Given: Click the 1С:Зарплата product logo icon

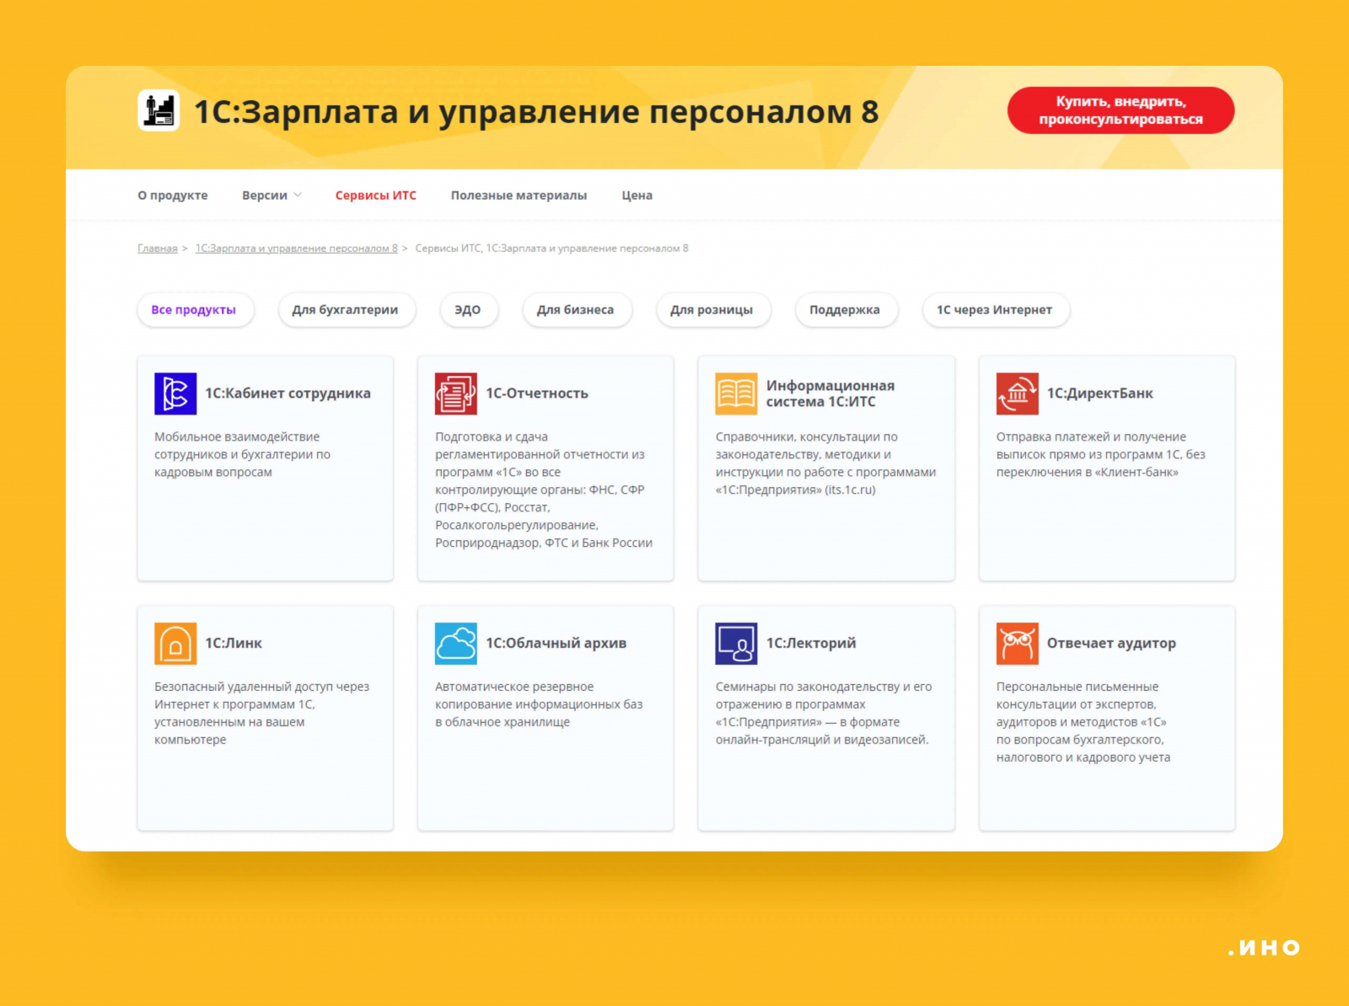Looking at the screenshot, I should click(x=159, y=110).
